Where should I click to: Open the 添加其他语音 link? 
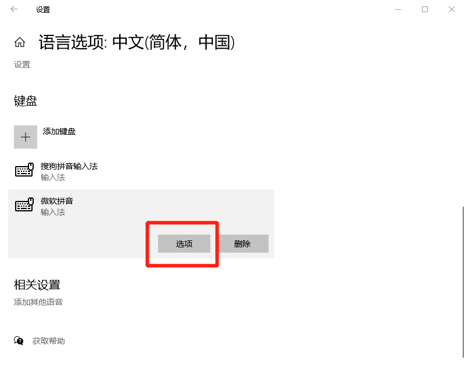point(38,302)
